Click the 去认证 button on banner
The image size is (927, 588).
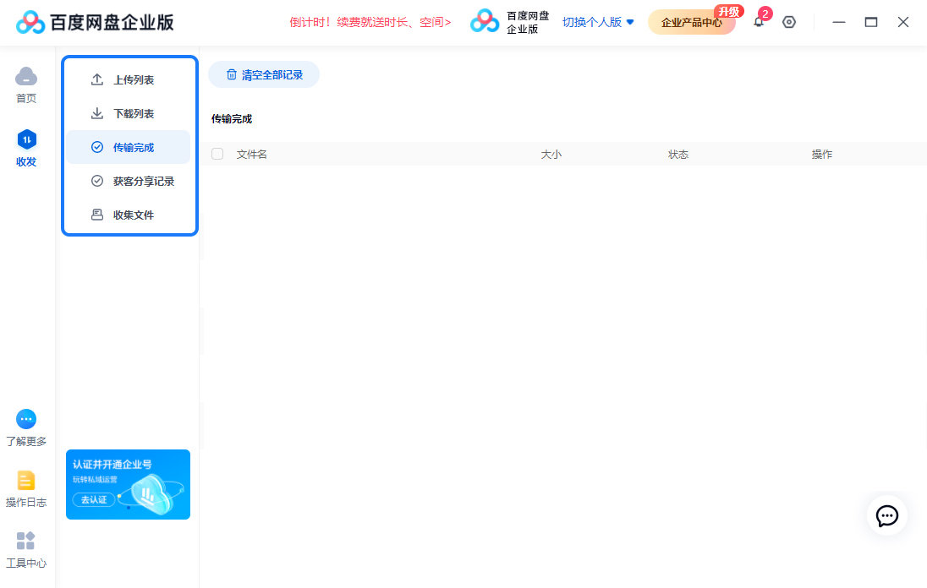click(93, 499)
